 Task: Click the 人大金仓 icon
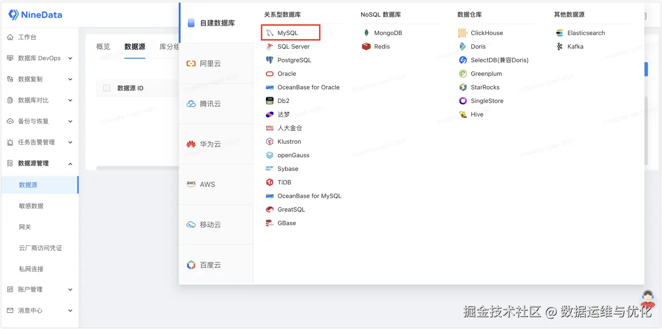[x=270, y=128]
